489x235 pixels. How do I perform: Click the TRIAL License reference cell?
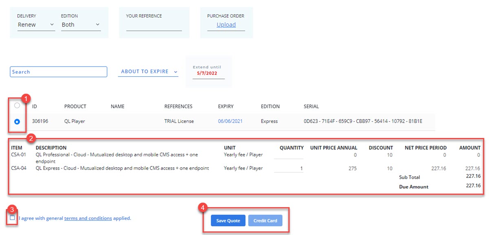[179, 121]
